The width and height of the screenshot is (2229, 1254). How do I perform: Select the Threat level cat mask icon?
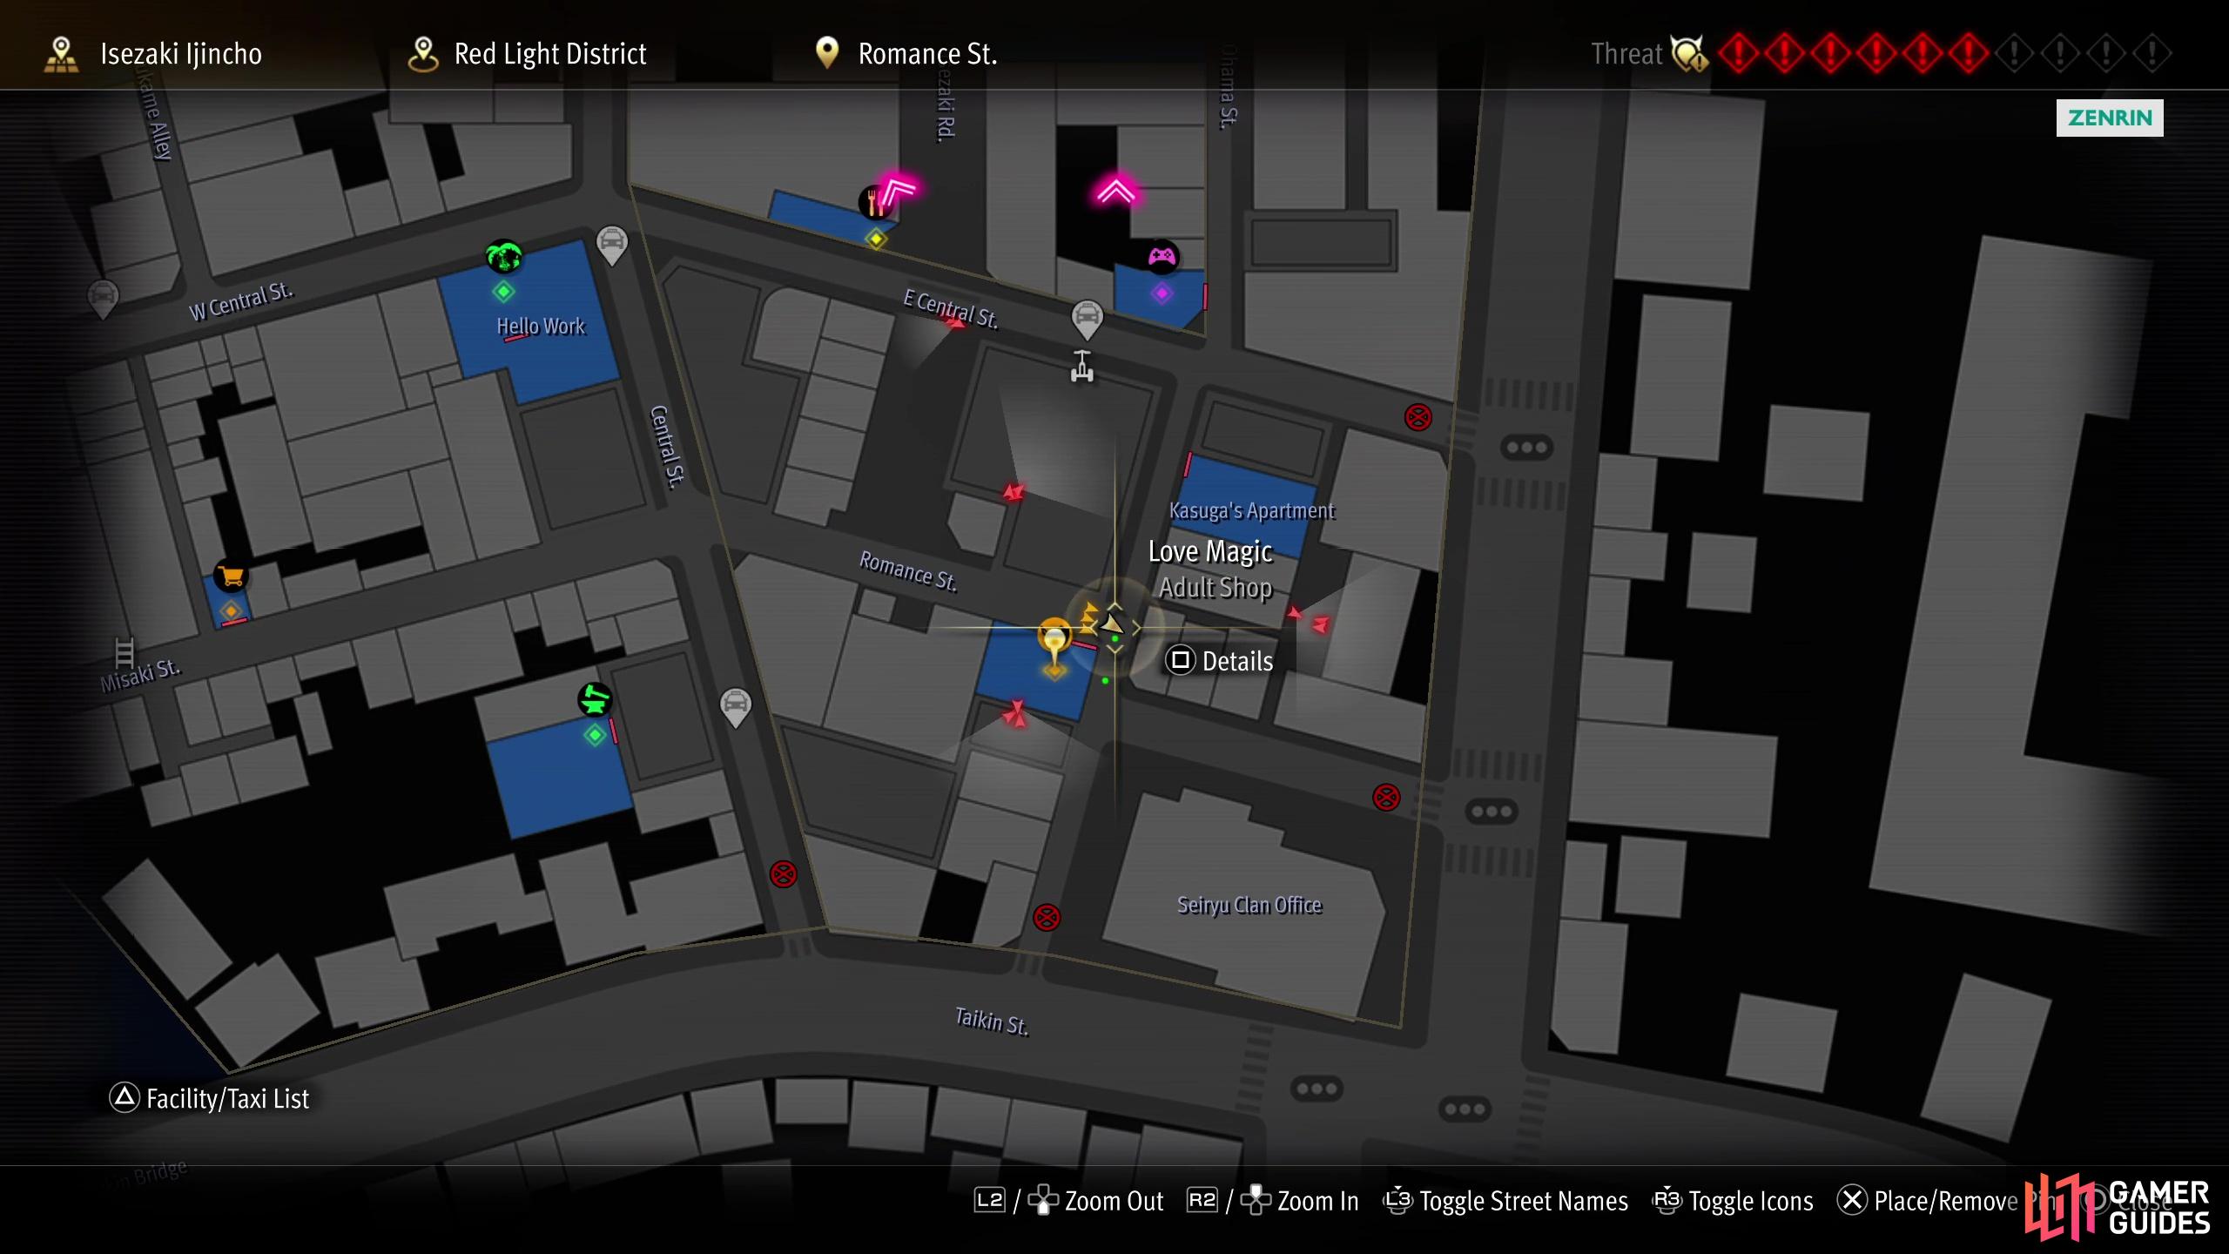(x=1689, y=54)
